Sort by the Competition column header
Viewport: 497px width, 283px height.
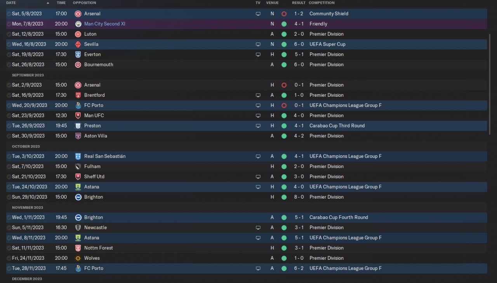(321, 3)
